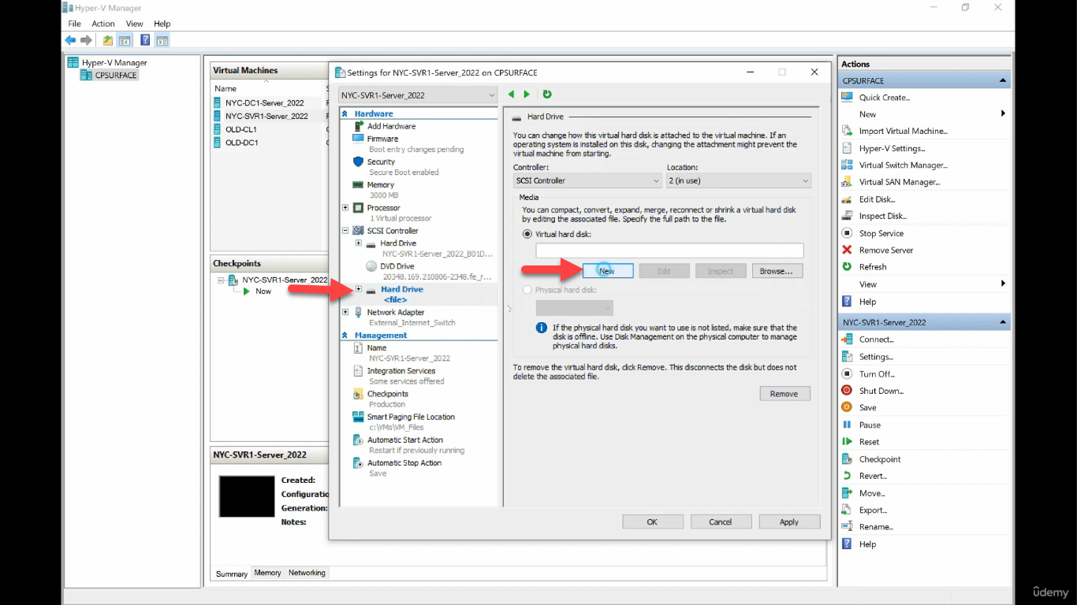Click OK in the Settings dialog
Screen dimensions: 1077x605
pos(652,521)
